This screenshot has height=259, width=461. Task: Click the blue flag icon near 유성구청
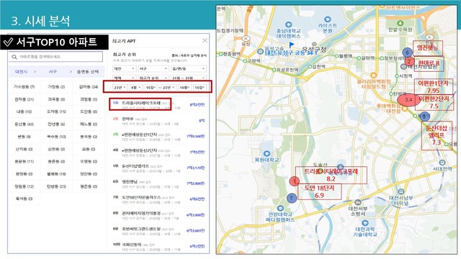coord(291,45)
